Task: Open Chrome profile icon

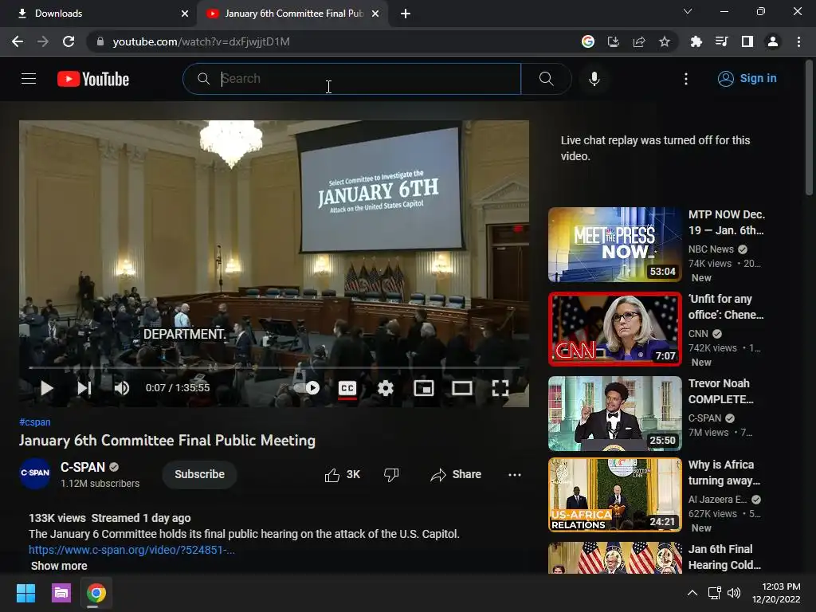Action: pos(773,41)
